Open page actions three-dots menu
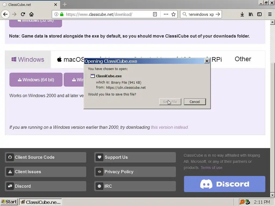This screenshot has height=206, width=275. pyautogui.click(x=166, y=14)
